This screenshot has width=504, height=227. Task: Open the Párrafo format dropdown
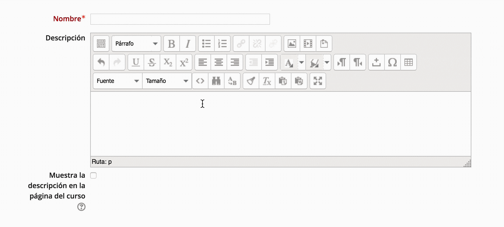[136, 44]
